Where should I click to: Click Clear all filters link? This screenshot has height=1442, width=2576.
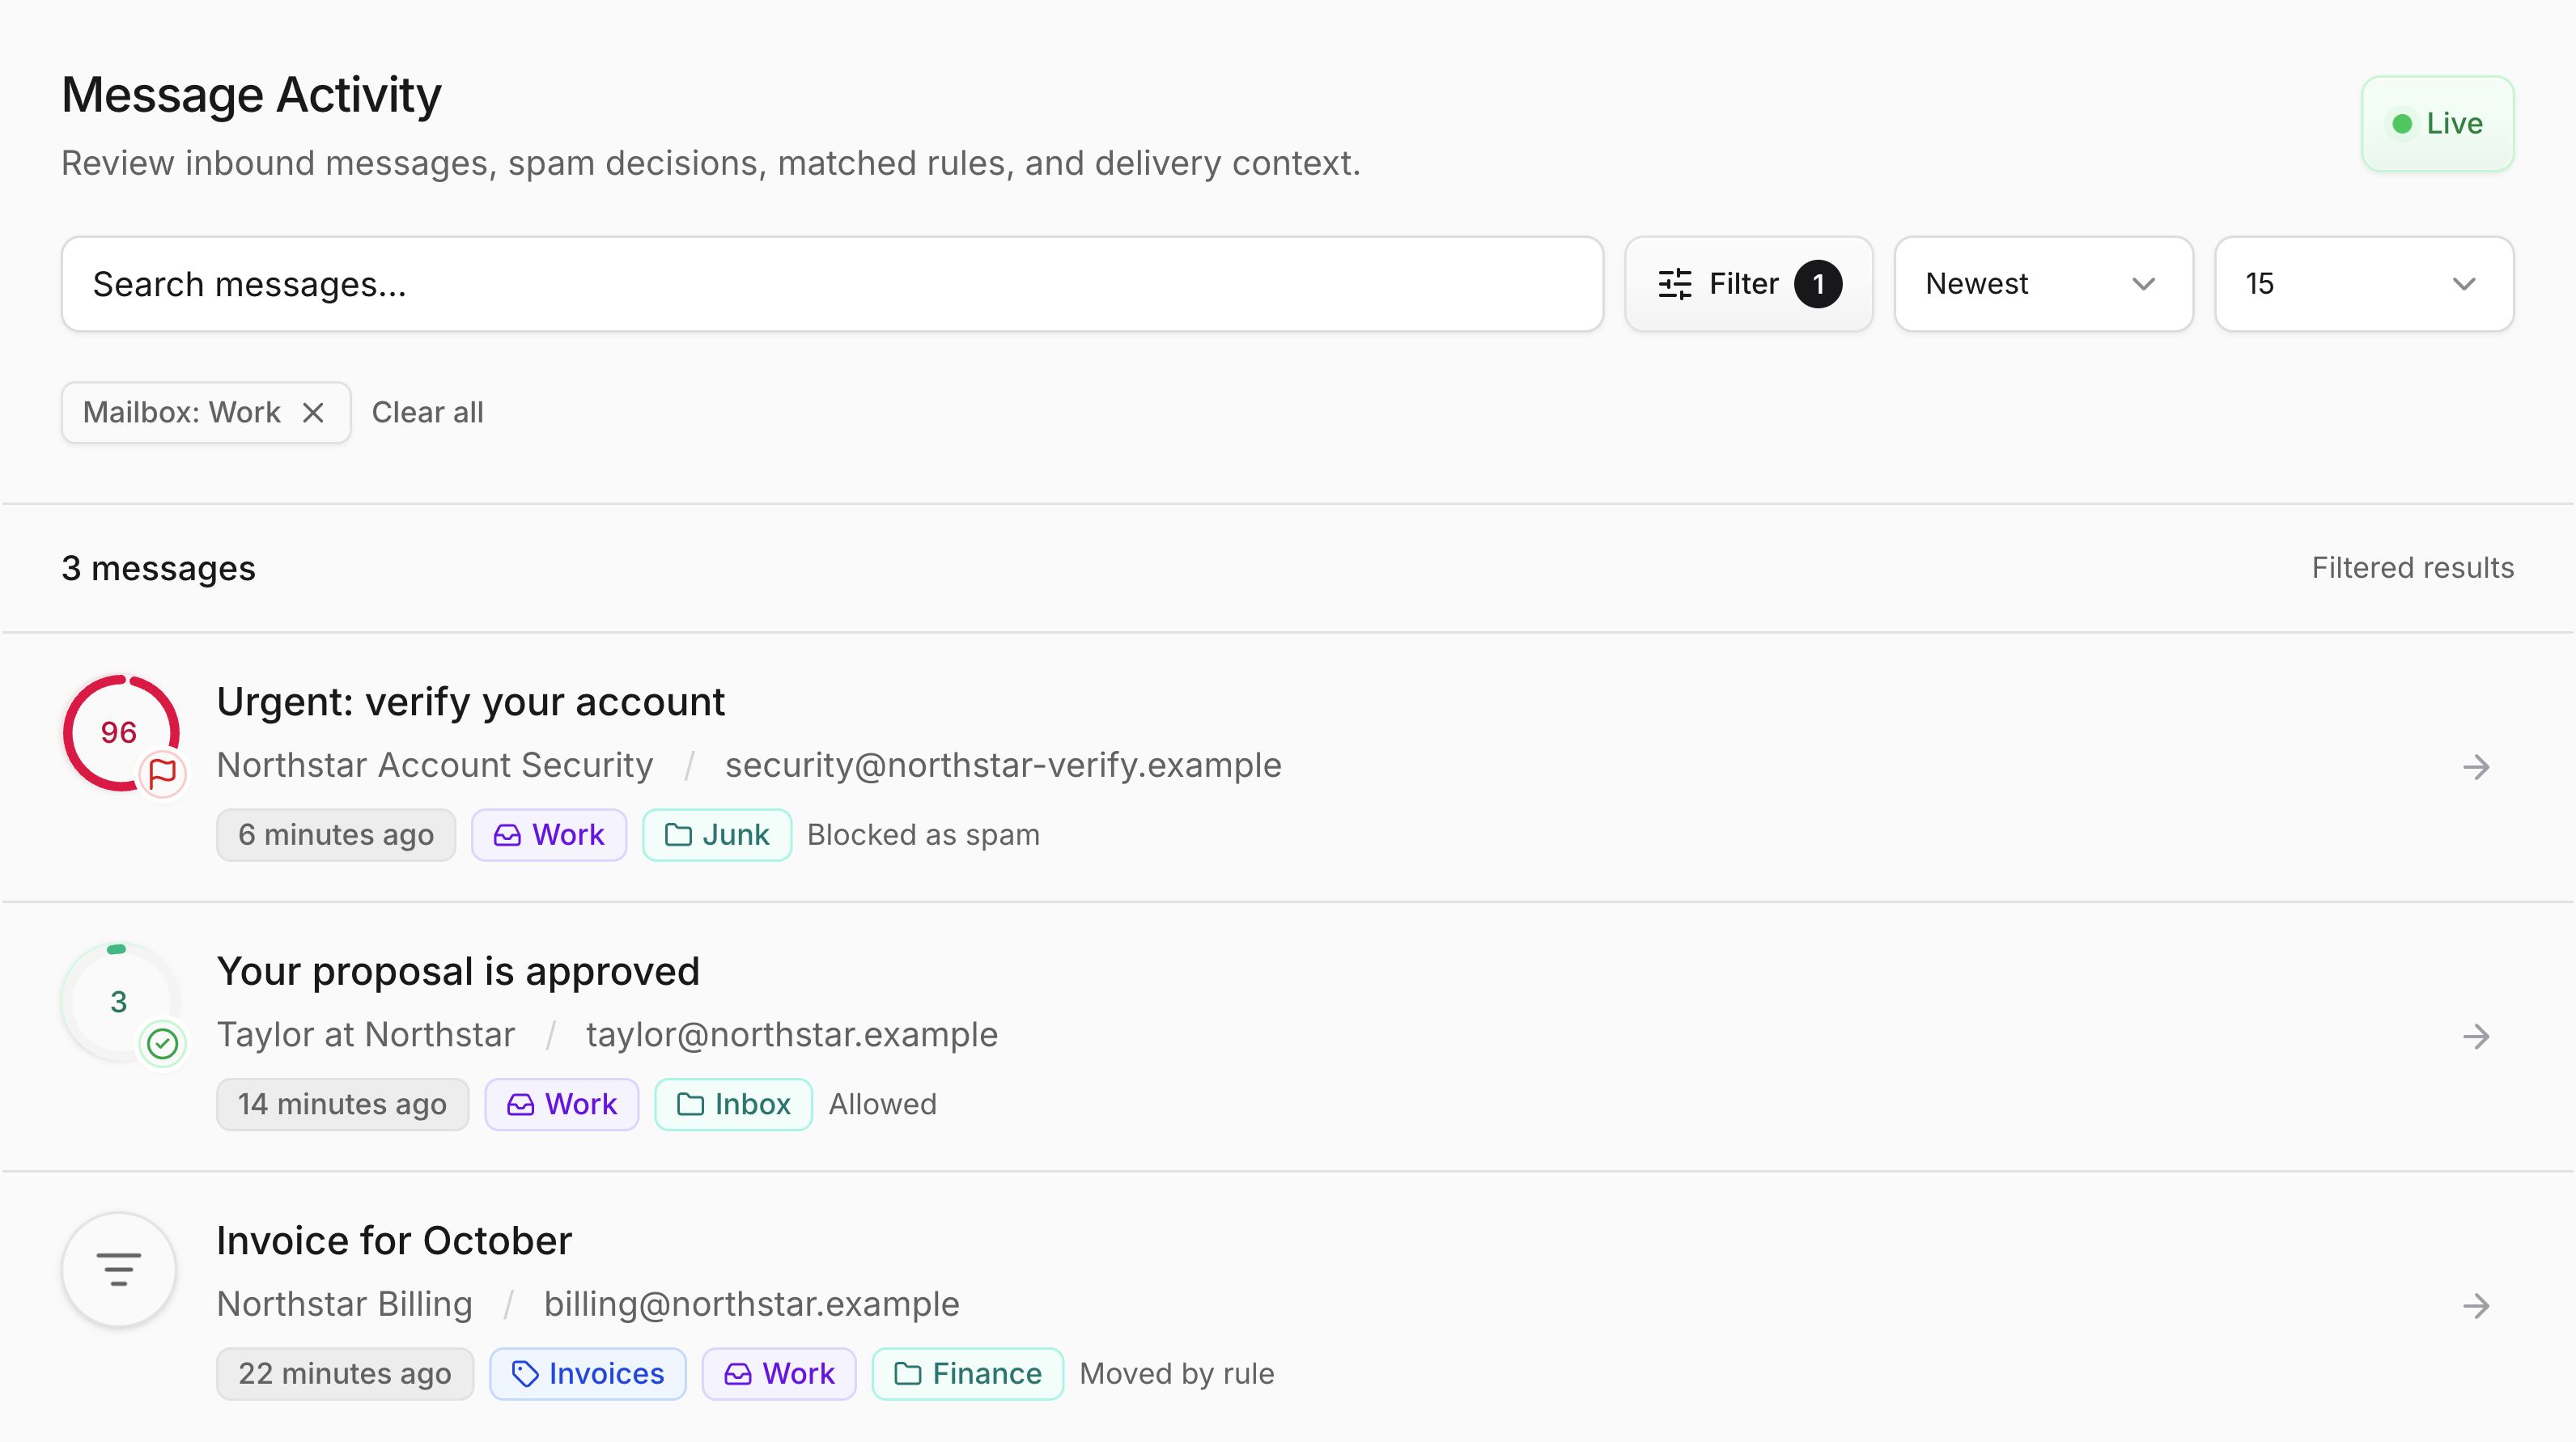(427, 412)
